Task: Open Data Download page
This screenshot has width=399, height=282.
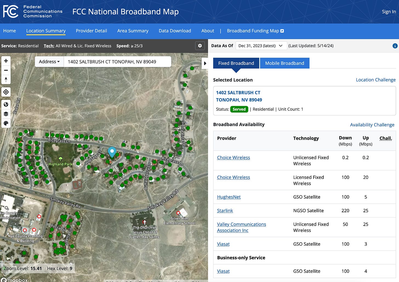Action: point(175,31)
